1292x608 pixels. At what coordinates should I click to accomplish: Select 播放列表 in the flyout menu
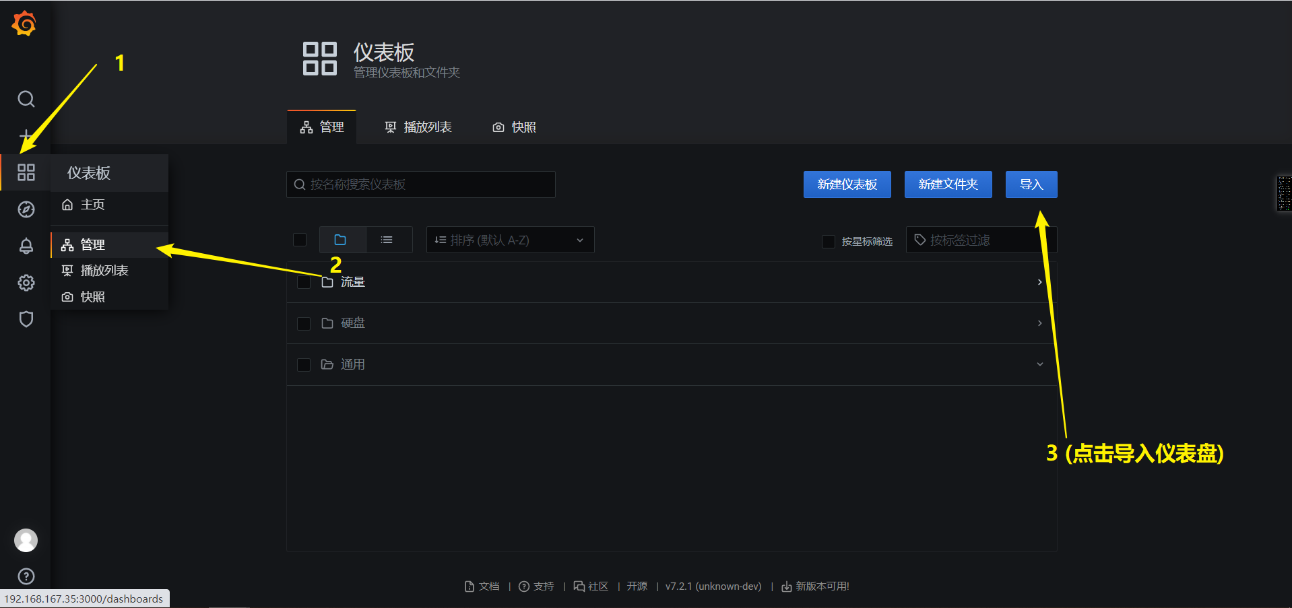coord(109,271)
